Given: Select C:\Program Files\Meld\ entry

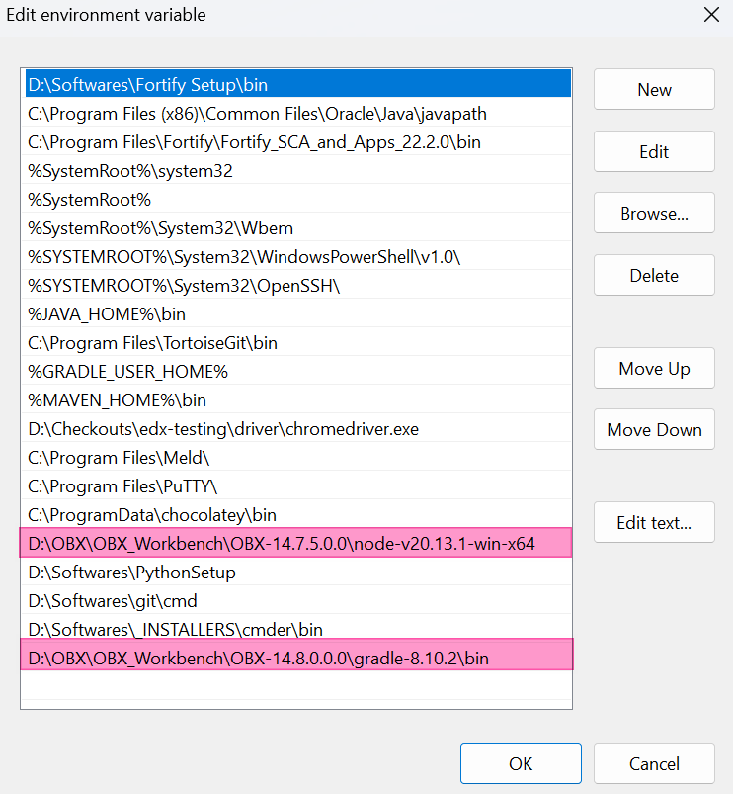Looking at the screenshot, I should click(298, 457).
